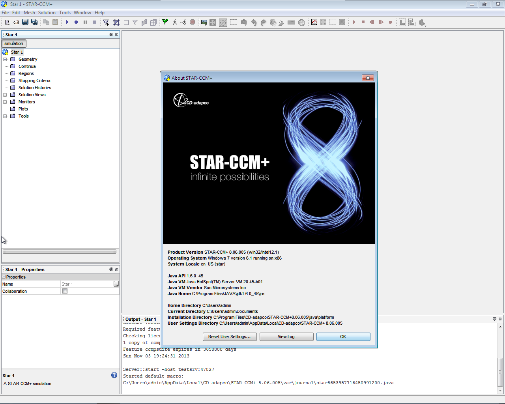Viewport: 505px width, 404px height.
Task: Click the green checkered flag icon
Action: coord(165,22)
